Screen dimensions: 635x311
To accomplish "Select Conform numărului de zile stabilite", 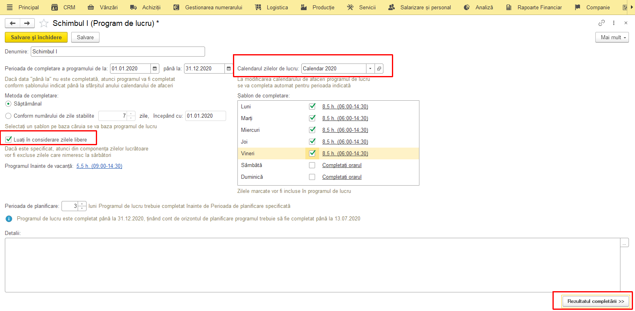I will pos(8,116).
